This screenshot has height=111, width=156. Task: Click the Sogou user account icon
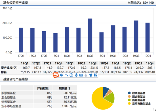86,75
